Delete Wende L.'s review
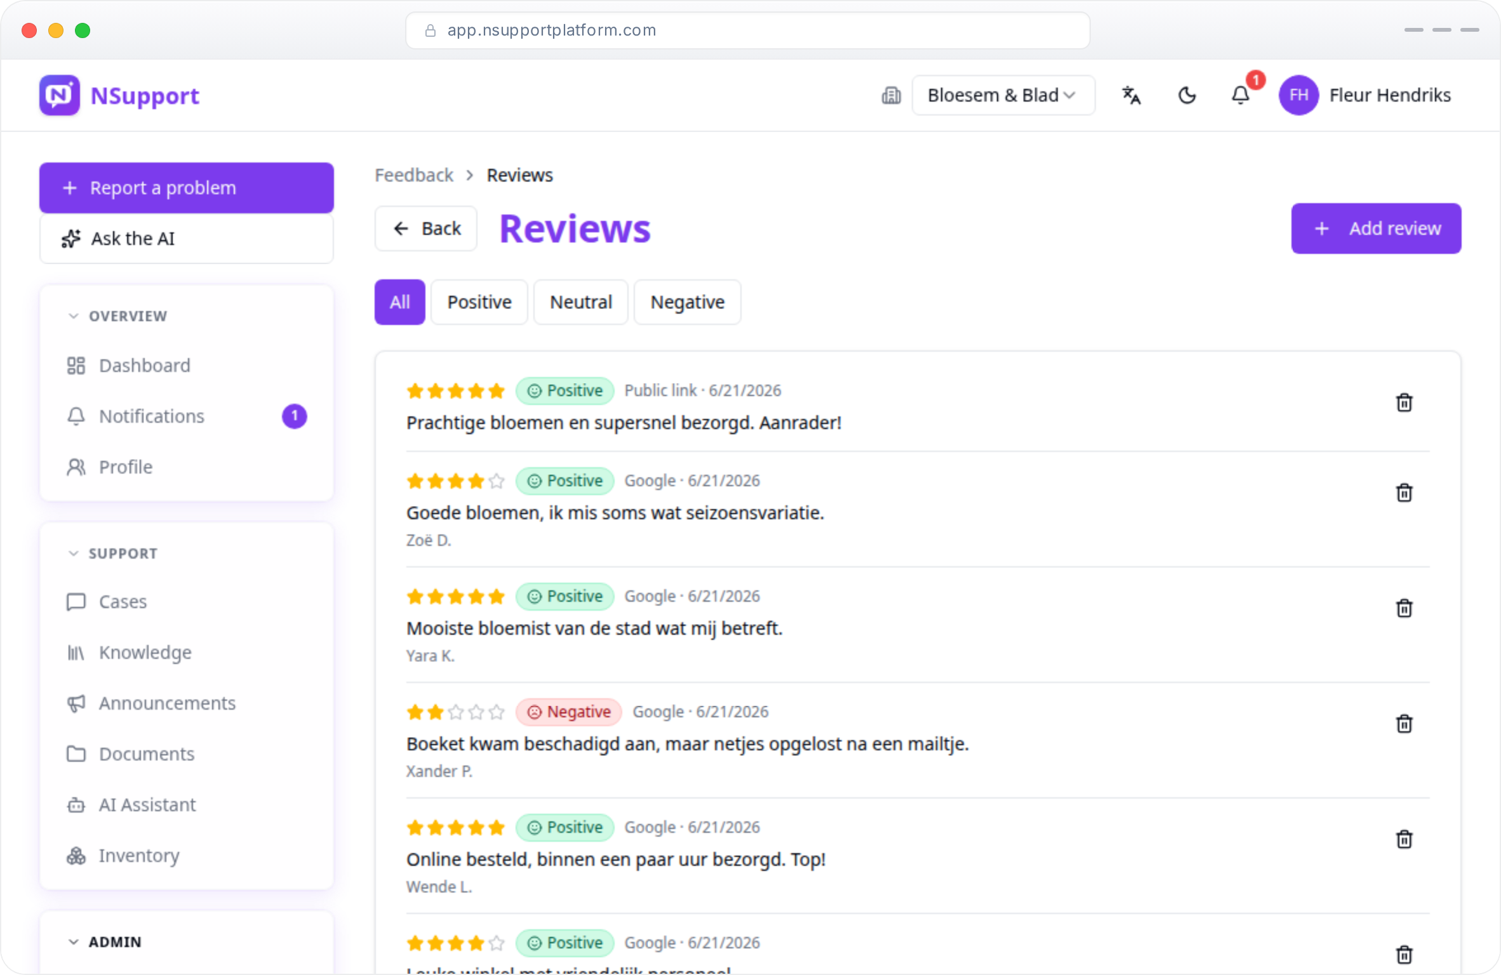Screen dimensions: 1501x975 pyautogui.click(x=1404, y=839)
